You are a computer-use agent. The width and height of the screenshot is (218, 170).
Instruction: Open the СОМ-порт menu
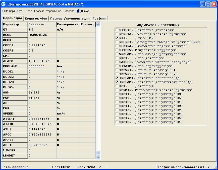[x=9, y=11]
